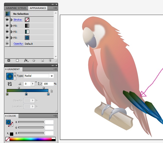This screenshot has height=143, width=163.
Task: Select the middle gradient color stop
Action: pos(26,94)
